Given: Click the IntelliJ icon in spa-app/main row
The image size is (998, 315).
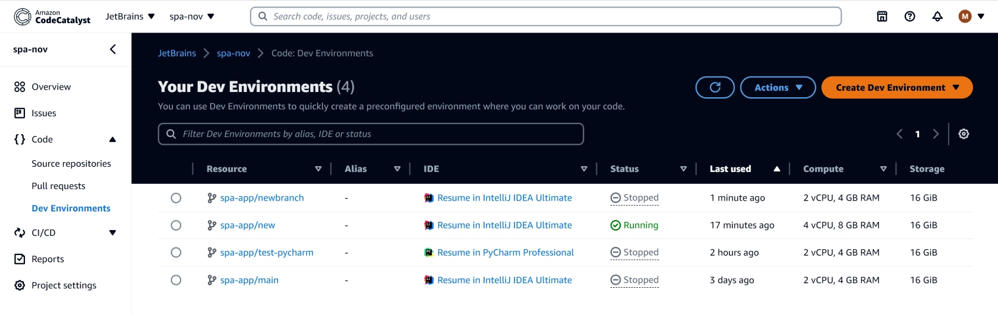Looking at the screenshot, I should tap(429, 280).
